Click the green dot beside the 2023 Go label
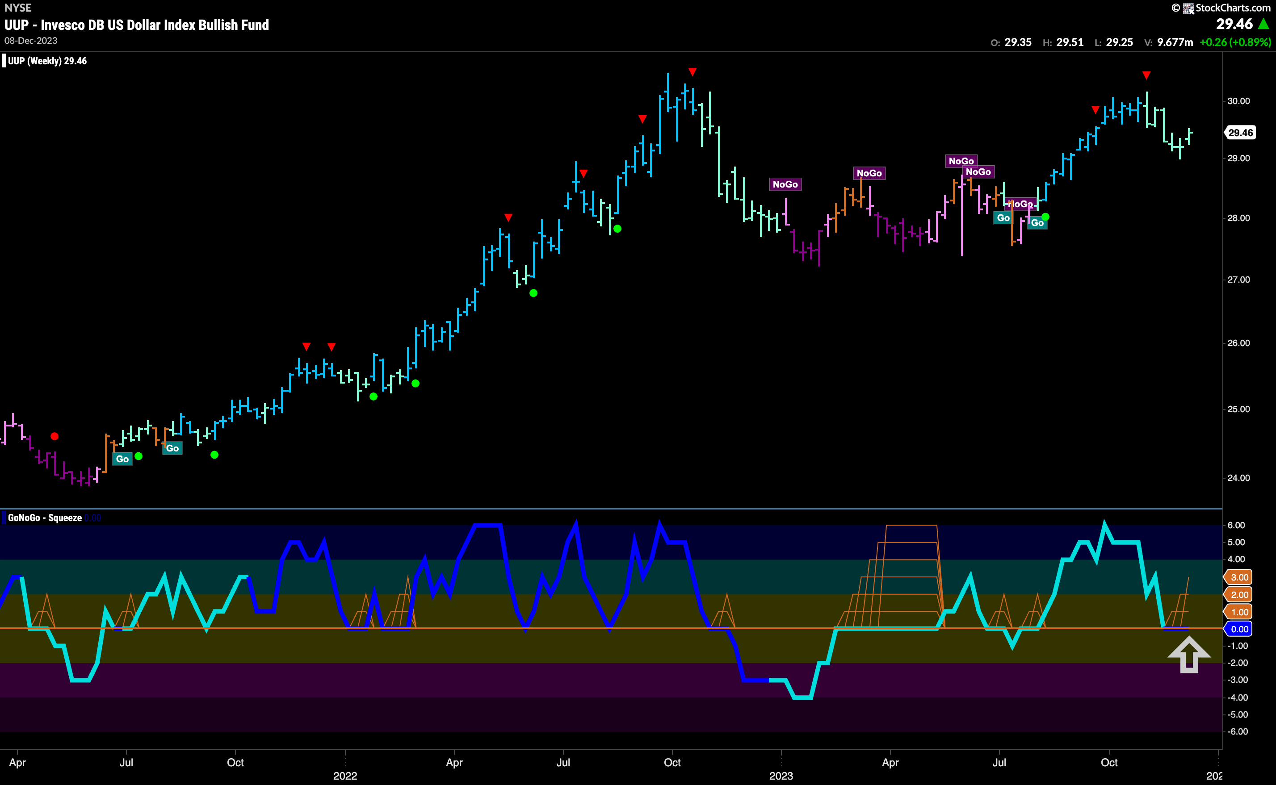 tap(1045, 217)
